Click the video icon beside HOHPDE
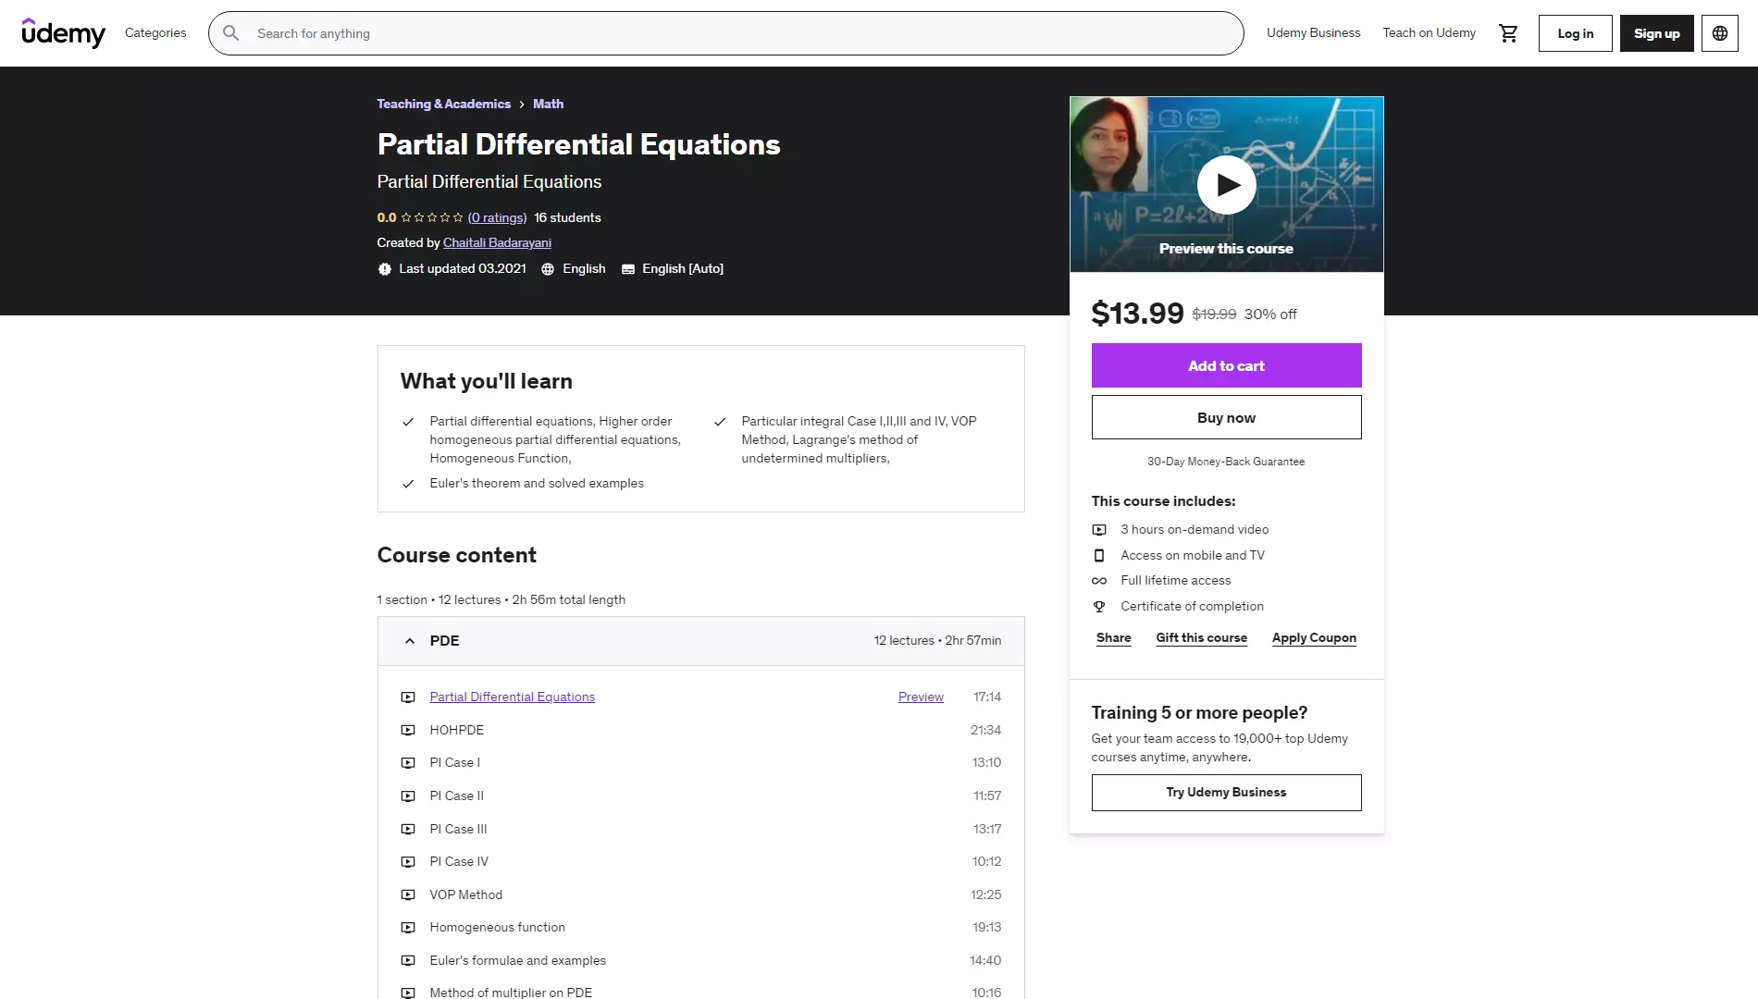1758x999 pixels. tap(408, 731)
